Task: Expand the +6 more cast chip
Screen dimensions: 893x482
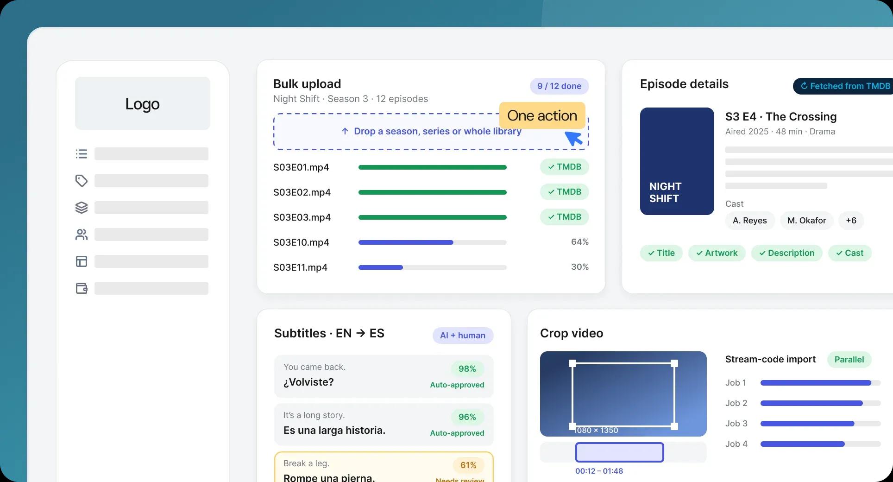Action: pyautogui.click(x=851, y=221)
